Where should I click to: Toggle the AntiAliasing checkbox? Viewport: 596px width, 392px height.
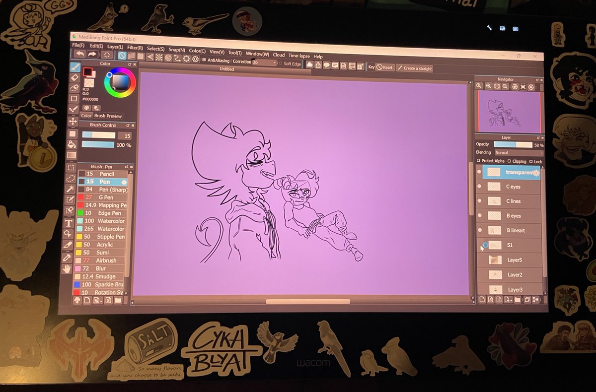pyautogui.click(x=204, y=60)
